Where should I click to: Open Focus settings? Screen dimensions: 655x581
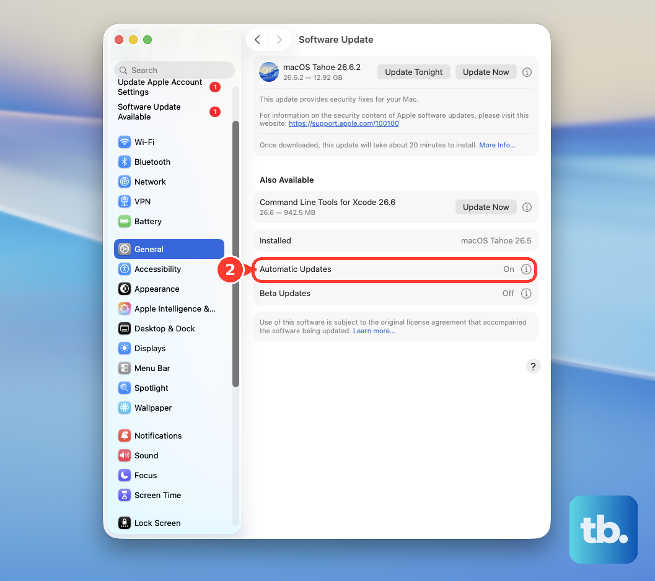(x=169, y=475)
